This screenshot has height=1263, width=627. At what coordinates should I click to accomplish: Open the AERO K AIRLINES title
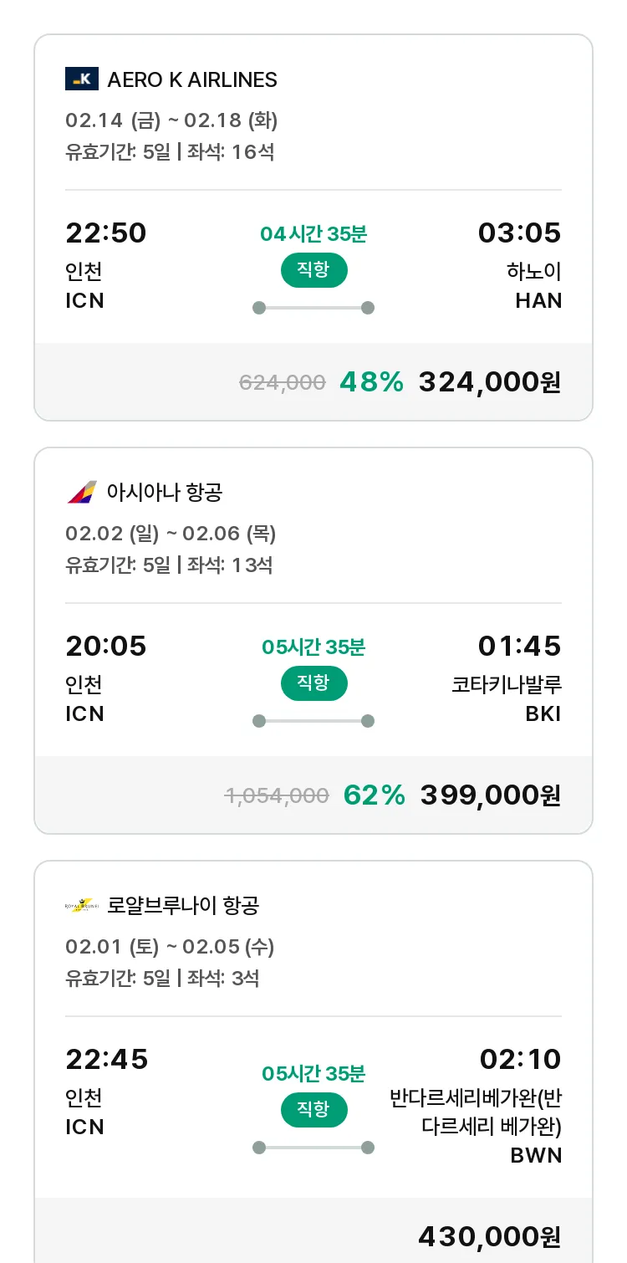[x=192, y=79]
